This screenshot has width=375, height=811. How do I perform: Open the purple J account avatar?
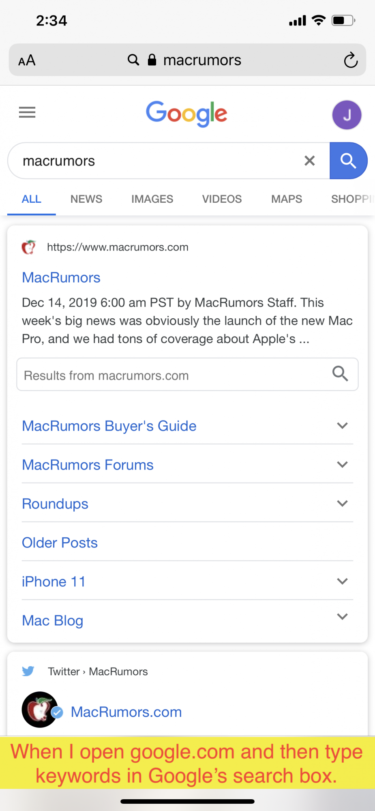[347, 115]
